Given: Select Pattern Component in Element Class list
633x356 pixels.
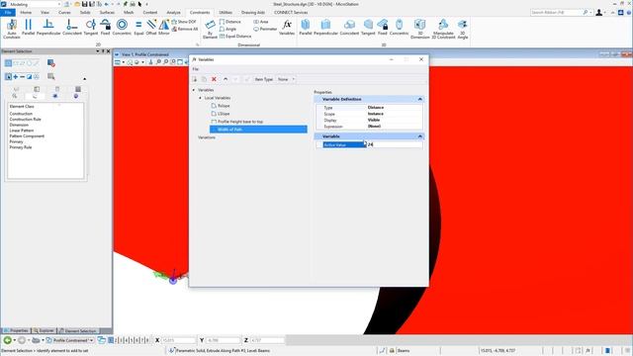Looking at the screenshot, I should click(x=27, y=136).
